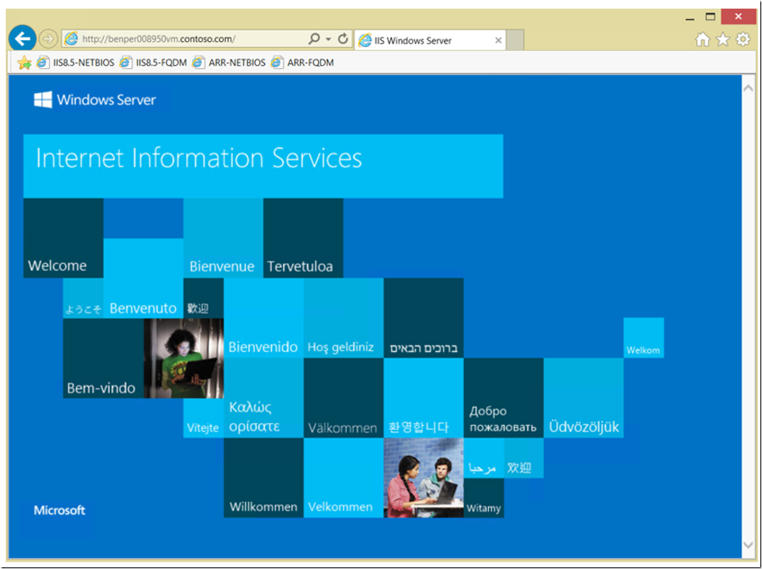
Task: Click the Benvenuto tile
Action: tap(143, 278)
